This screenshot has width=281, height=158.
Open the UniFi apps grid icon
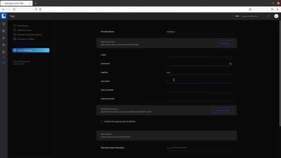[x=269, y=16]
